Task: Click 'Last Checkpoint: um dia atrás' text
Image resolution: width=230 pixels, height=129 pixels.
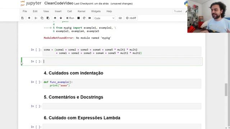Action: click(91, 4)
